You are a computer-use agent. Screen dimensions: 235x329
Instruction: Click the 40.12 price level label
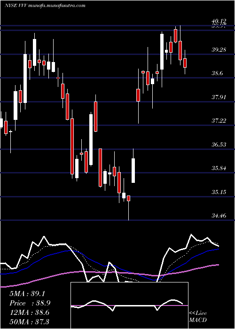click(x=219, y=21)
